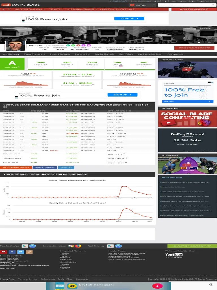
Task: Open the Future Projections tab
Action: [34, 54]
